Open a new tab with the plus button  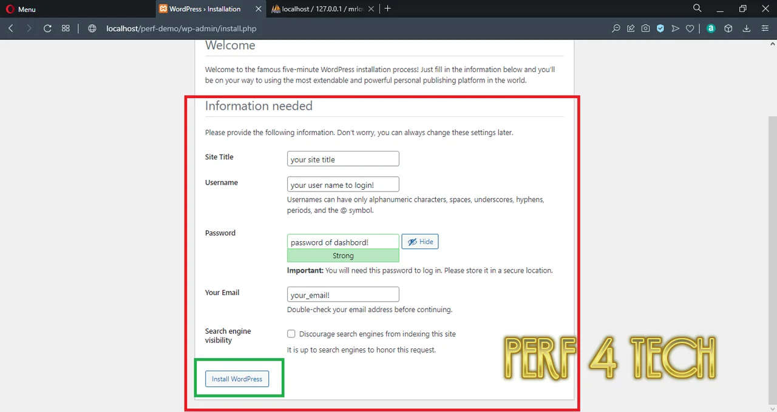pos(388,8)
